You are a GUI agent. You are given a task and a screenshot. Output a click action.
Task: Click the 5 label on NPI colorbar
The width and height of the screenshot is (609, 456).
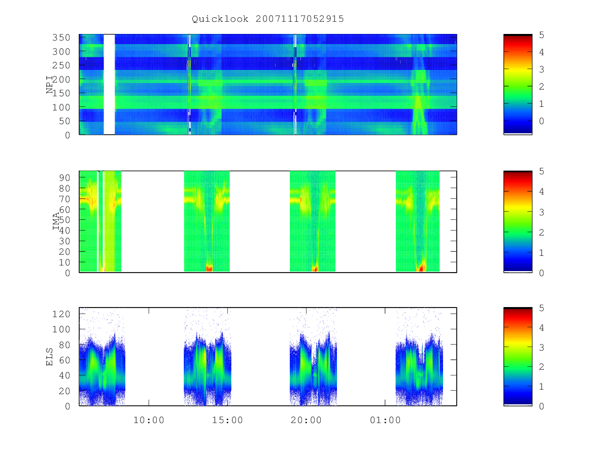pos(541,35)
